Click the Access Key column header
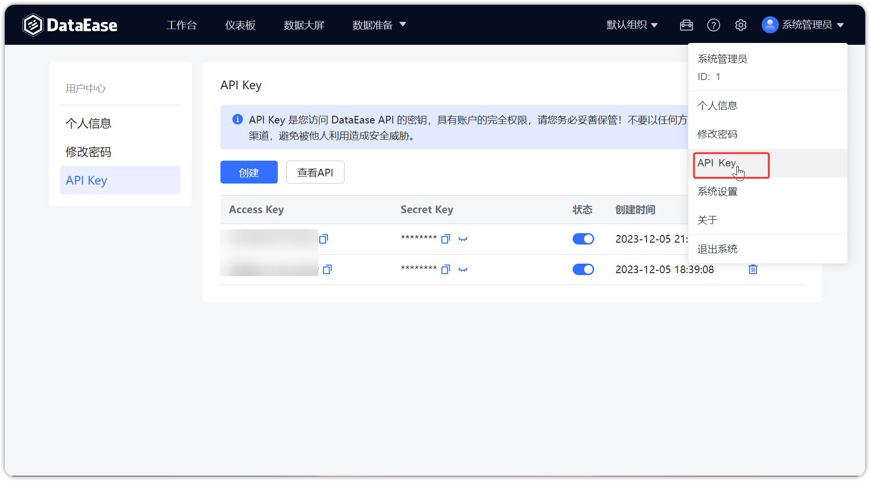This screenshot has height=481, width=870. [x=256, y=210]
